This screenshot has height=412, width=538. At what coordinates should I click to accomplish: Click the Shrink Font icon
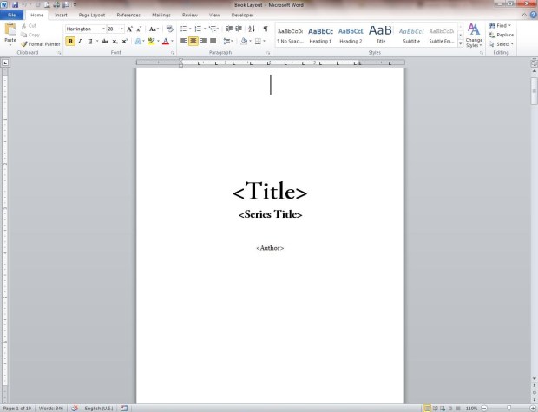[139, 29]
